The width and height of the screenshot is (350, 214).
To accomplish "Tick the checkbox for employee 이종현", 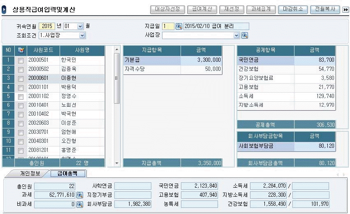I will 21,78.
